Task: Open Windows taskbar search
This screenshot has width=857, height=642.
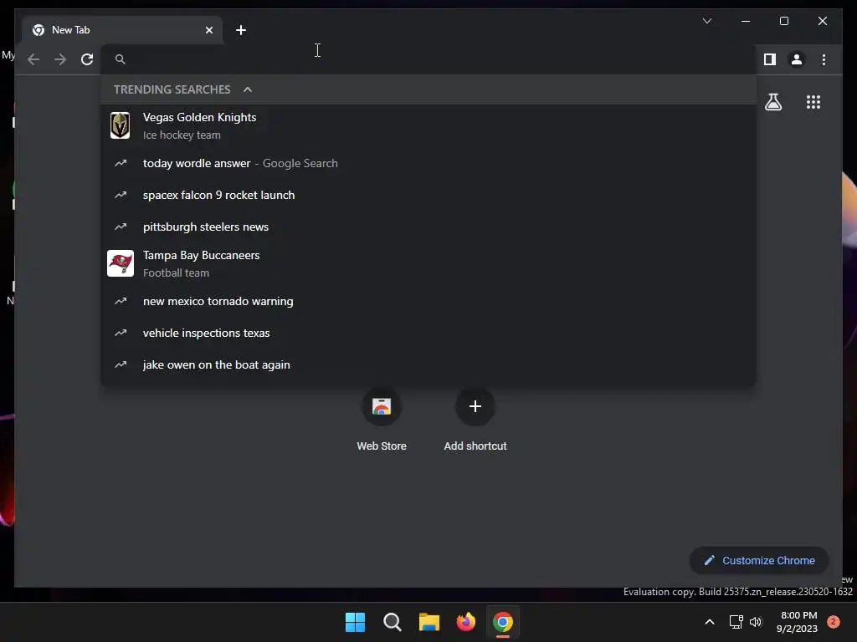Action: tap(393, 622)
